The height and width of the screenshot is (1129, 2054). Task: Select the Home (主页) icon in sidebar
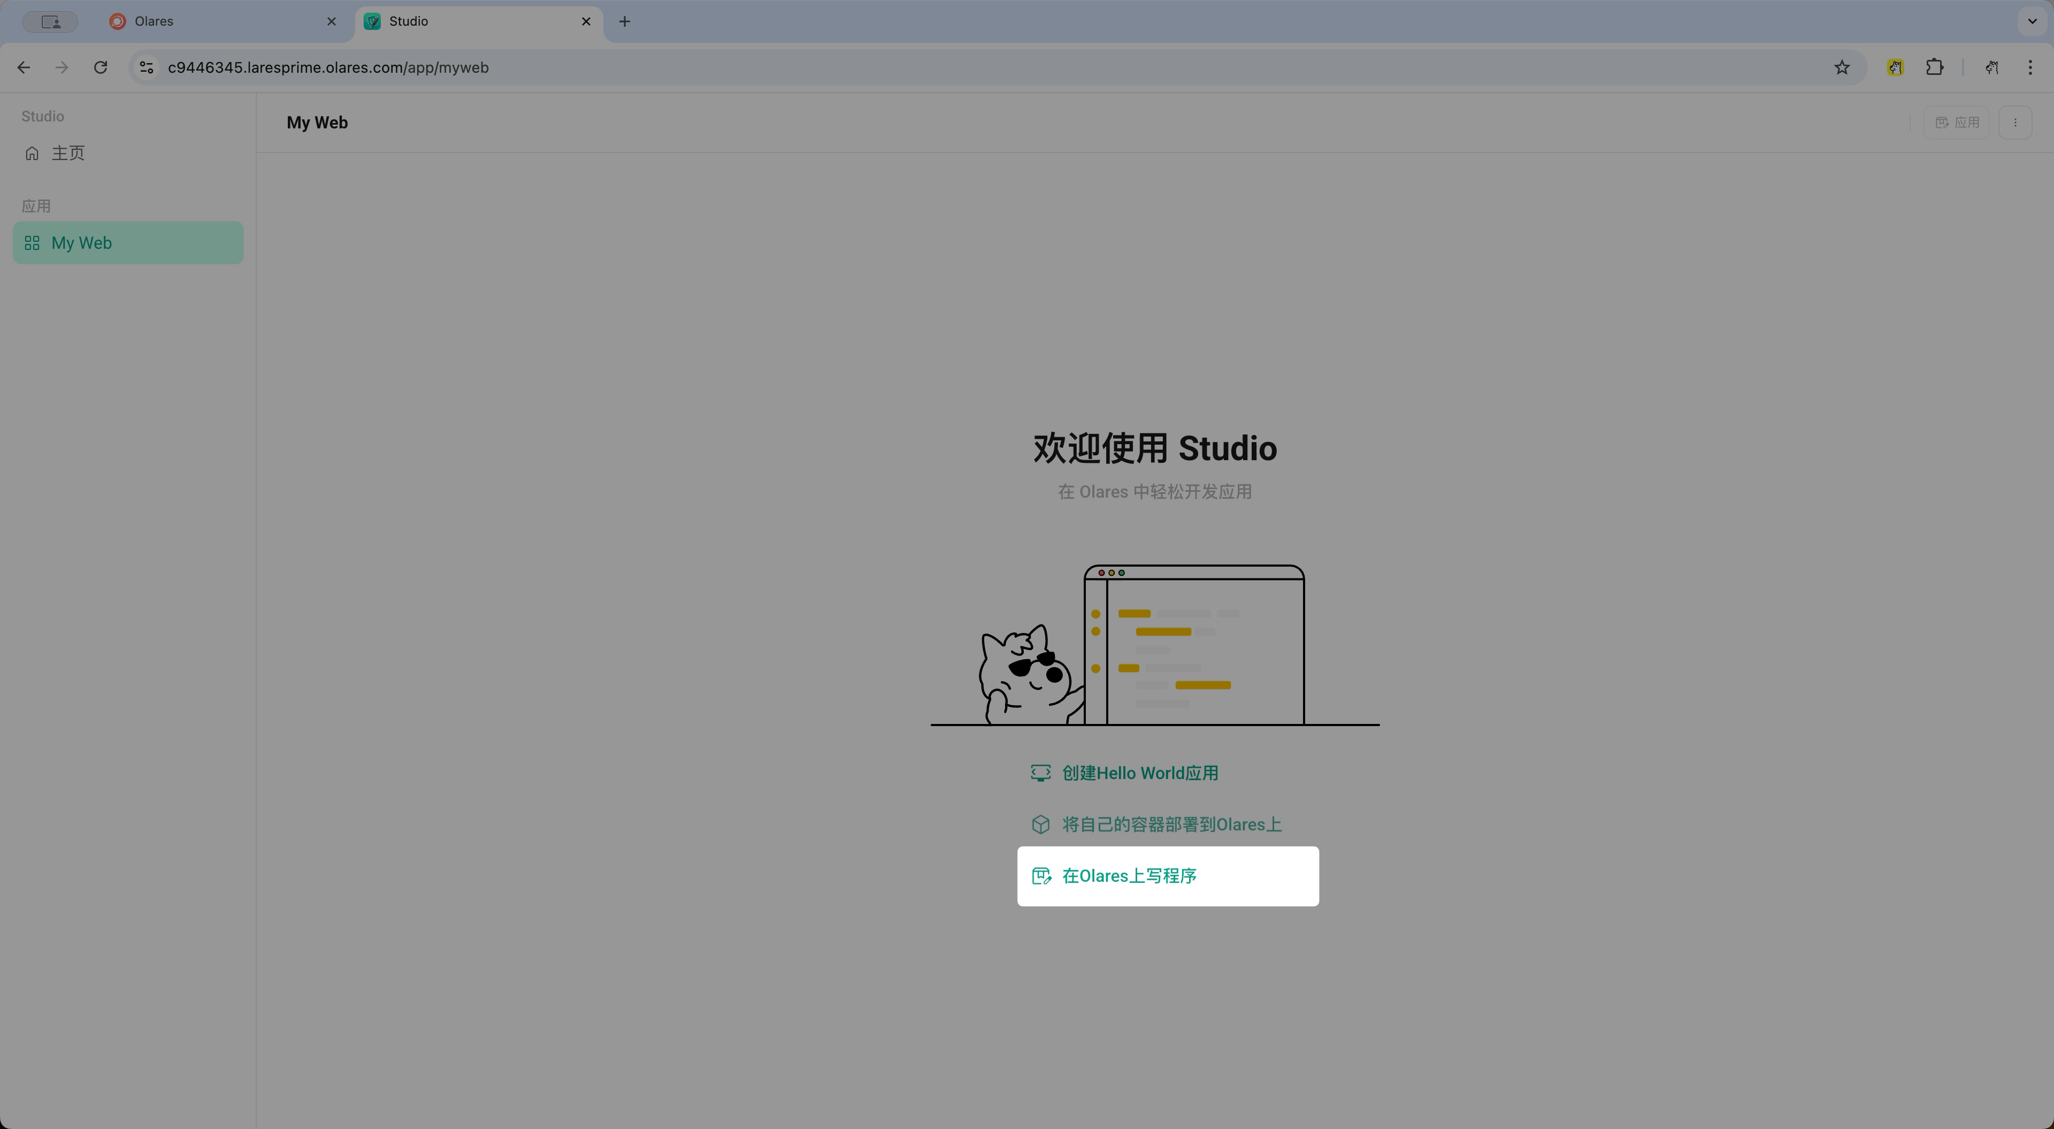coord(32,153)
